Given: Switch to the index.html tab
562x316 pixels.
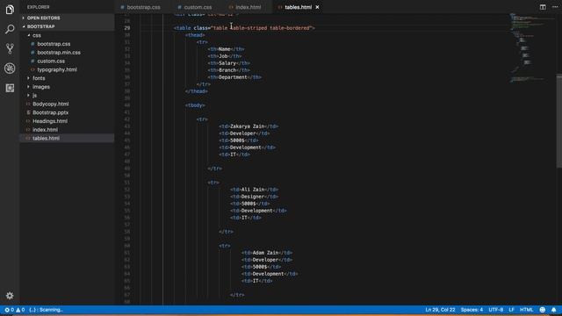Looking at the screenshot, I should click(245, 7).
